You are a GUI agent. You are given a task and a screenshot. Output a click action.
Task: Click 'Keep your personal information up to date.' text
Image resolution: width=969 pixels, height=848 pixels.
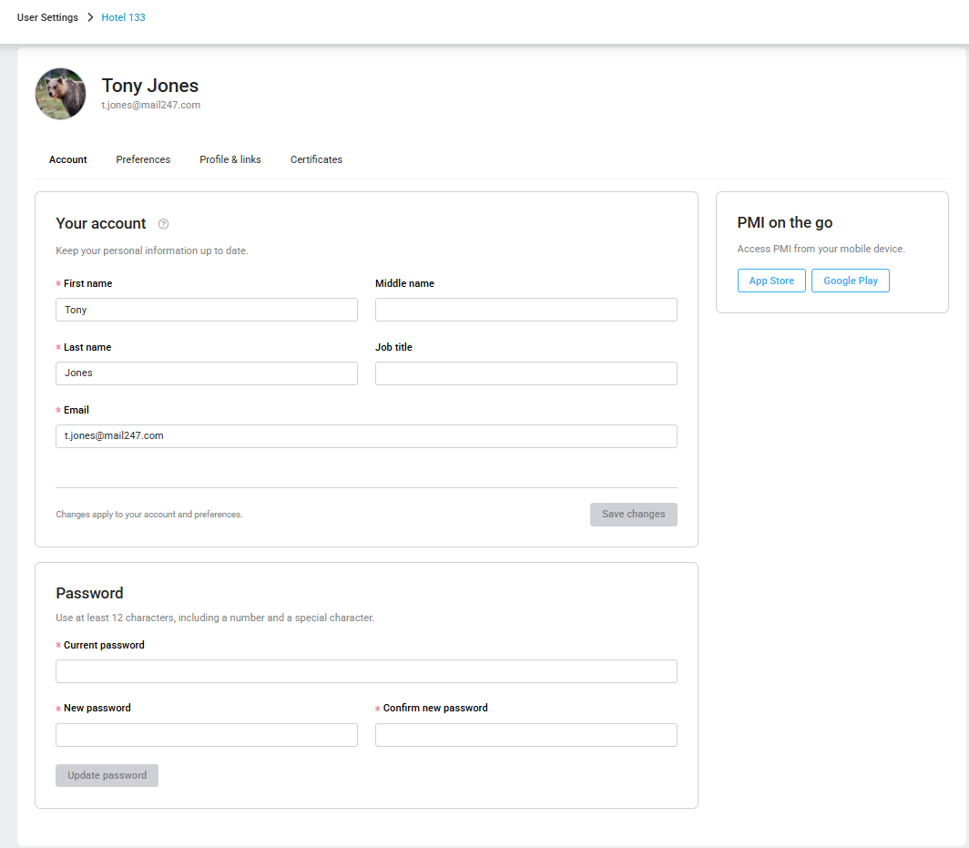tap(152, 250)
